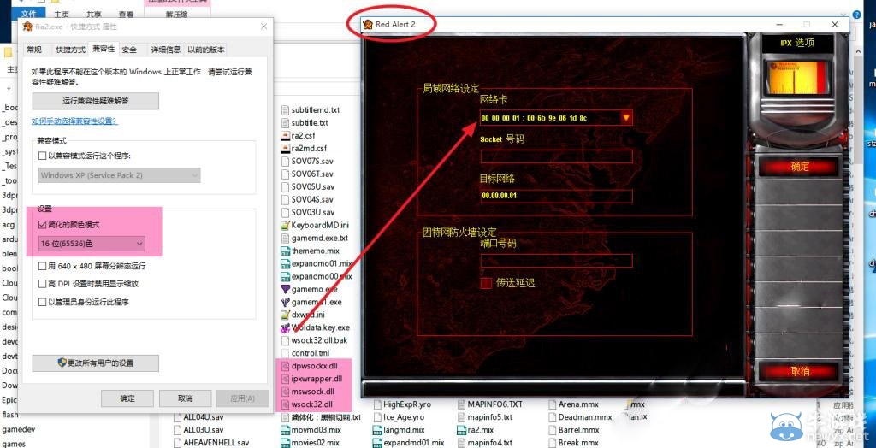Click the Socket 号码 input field
Image resolution: width=876 pixels, height=448 pixels.
(556, 156)
